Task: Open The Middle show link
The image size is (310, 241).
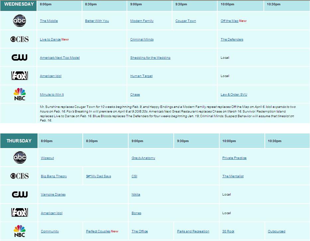Action: click(x=49, y=21)
